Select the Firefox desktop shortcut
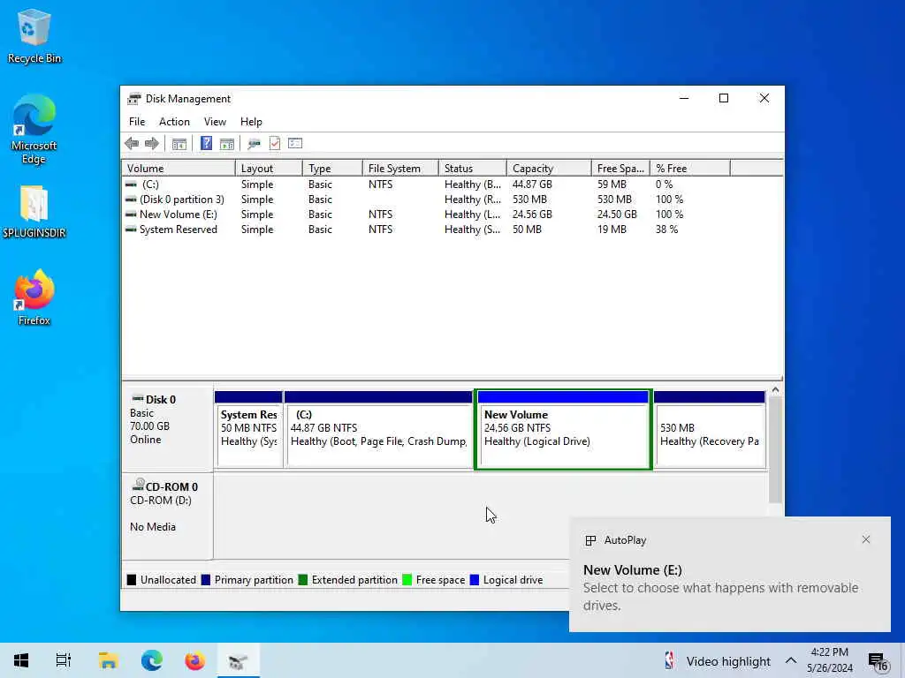The width and height of the screenshot is (905, 678). click(34, 298)
